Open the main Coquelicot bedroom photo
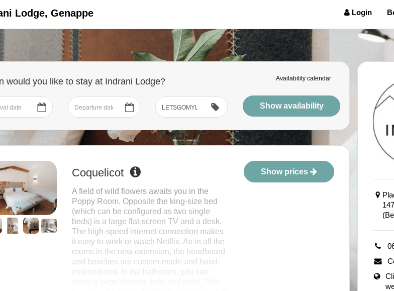 pos(28,188)
